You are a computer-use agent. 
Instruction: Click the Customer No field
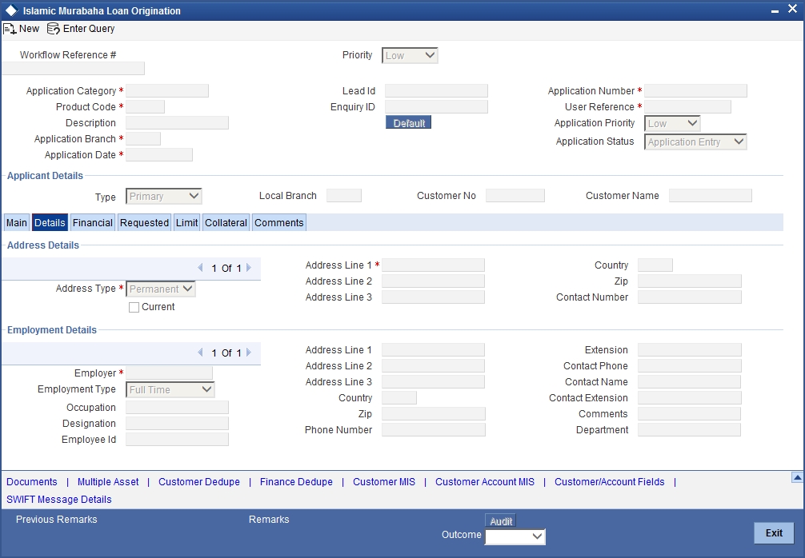tap(515, 195)
